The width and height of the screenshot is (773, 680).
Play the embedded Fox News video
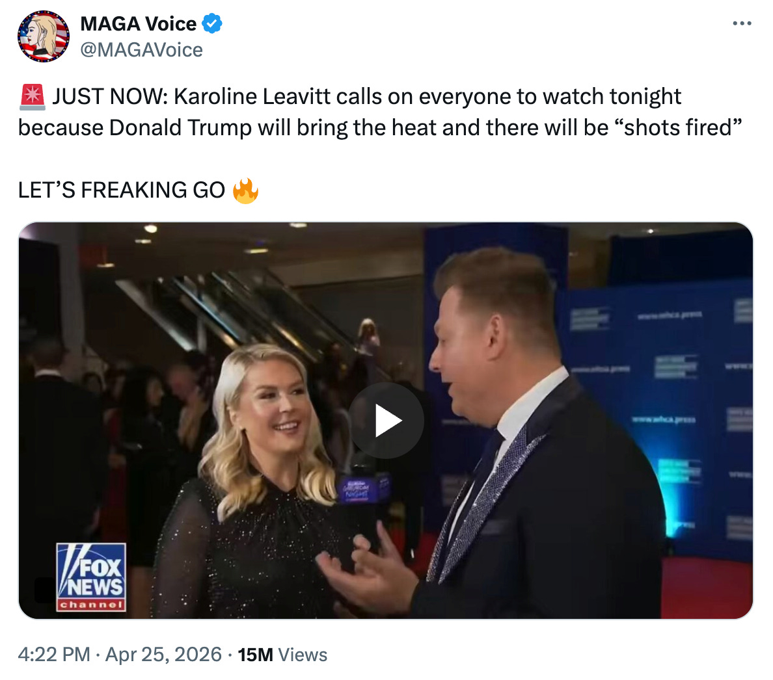click(386, 420)
